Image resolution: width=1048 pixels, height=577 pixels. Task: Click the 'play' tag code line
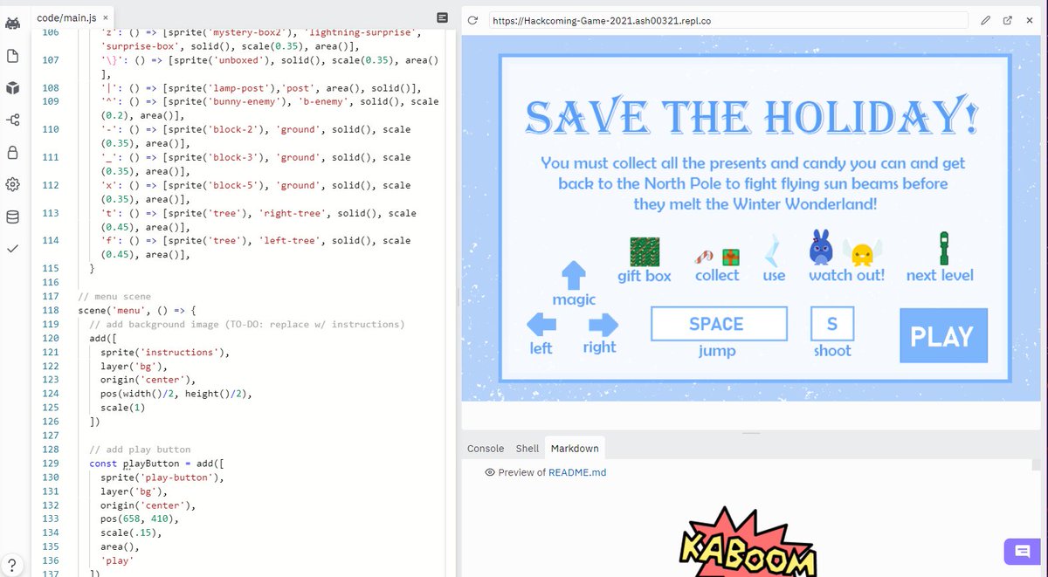coord(118,561)
